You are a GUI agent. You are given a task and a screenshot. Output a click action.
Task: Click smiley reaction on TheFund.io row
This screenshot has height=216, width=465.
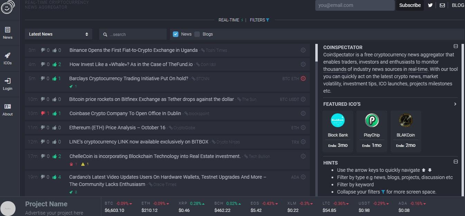(x=303, y=64)
